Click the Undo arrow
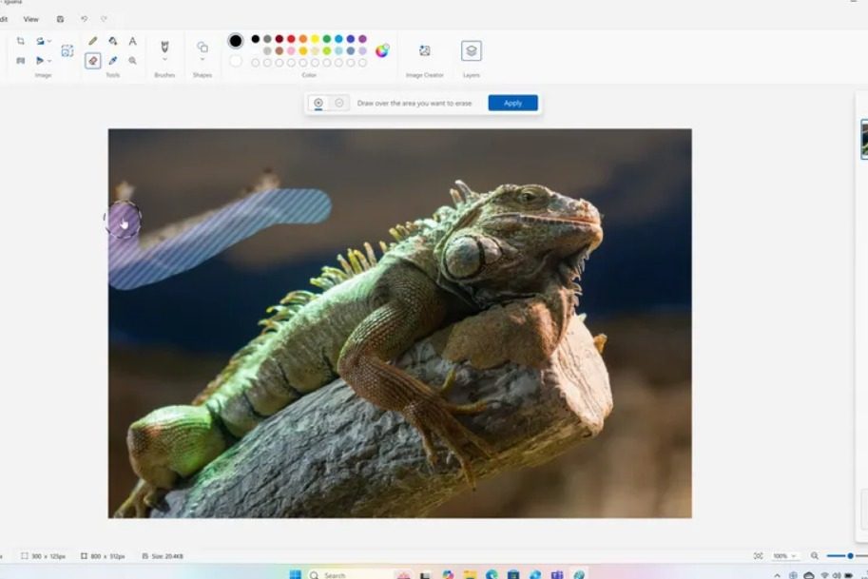868x579 pixels. tap(85, 18)
